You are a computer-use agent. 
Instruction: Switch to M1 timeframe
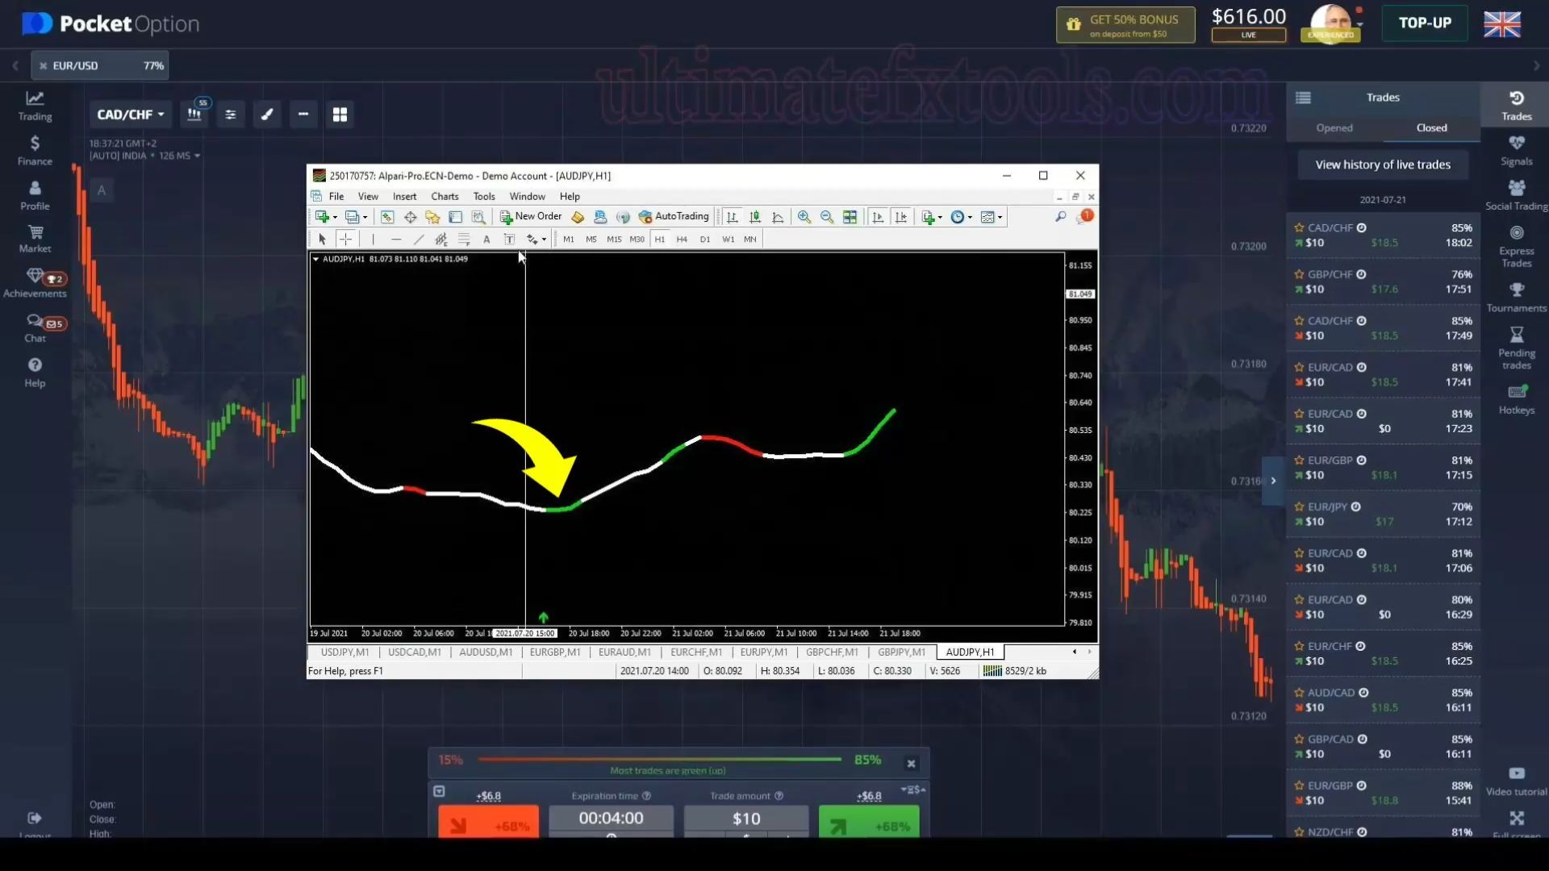point(569,240)
